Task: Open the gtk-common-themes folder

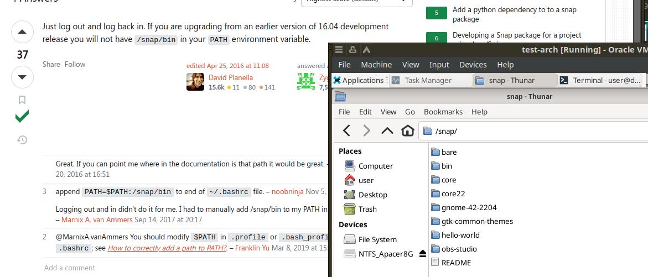Action: click(472, 221)
